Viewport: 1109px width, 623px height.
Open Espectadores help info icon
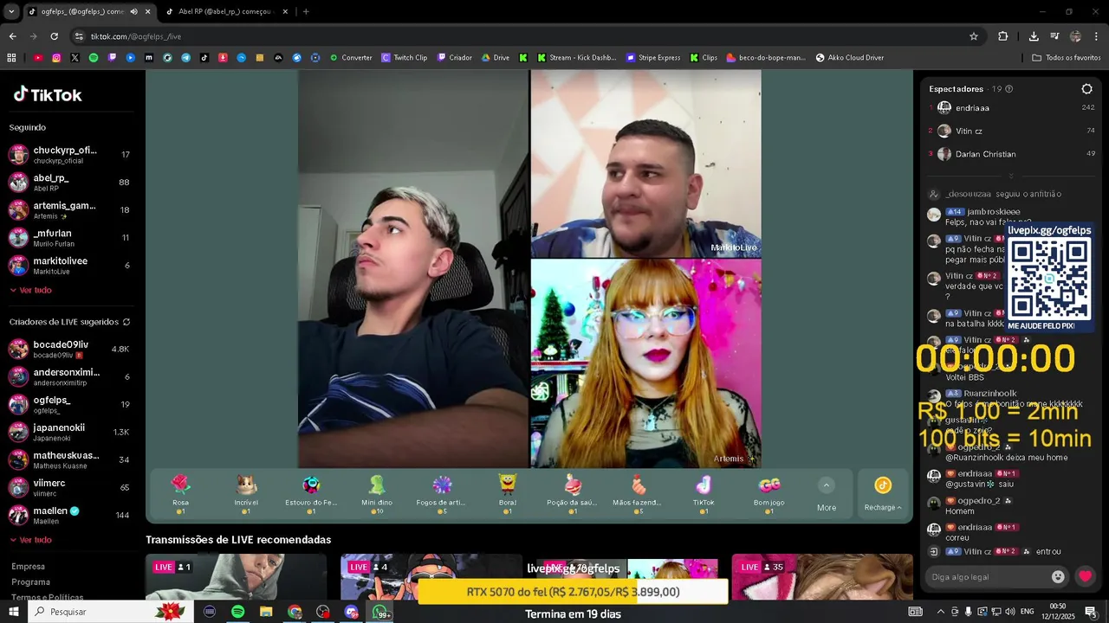1008,89
